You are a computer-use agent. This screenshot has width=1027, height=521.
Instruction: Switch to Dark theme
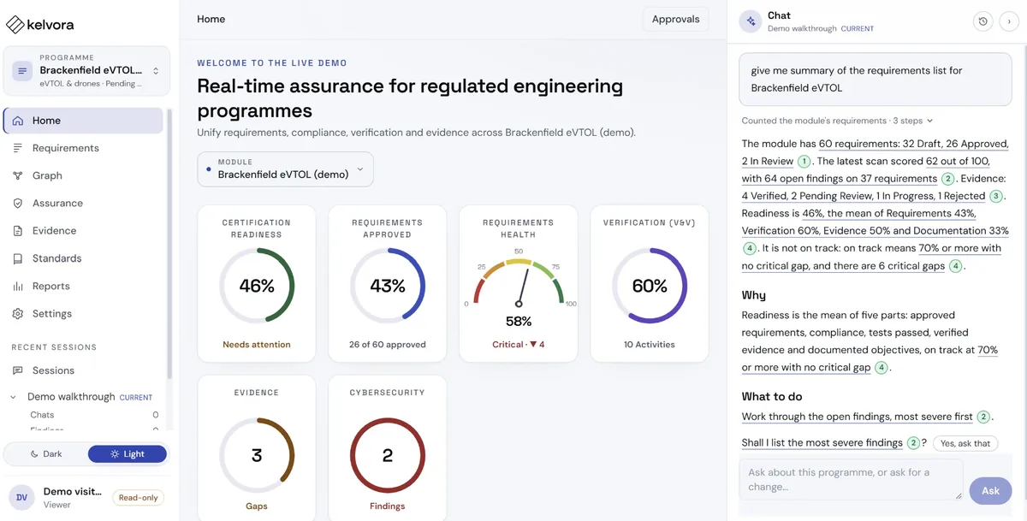click(46, 454)
